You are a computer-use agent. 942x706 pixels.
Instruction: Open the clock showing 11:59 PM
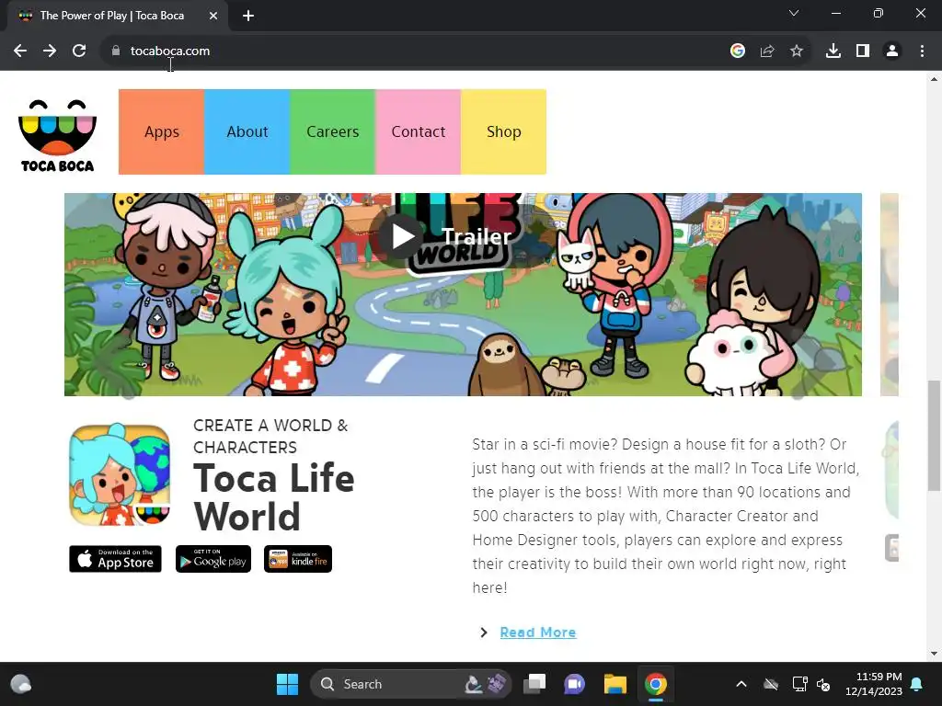[x=874, y=684]
